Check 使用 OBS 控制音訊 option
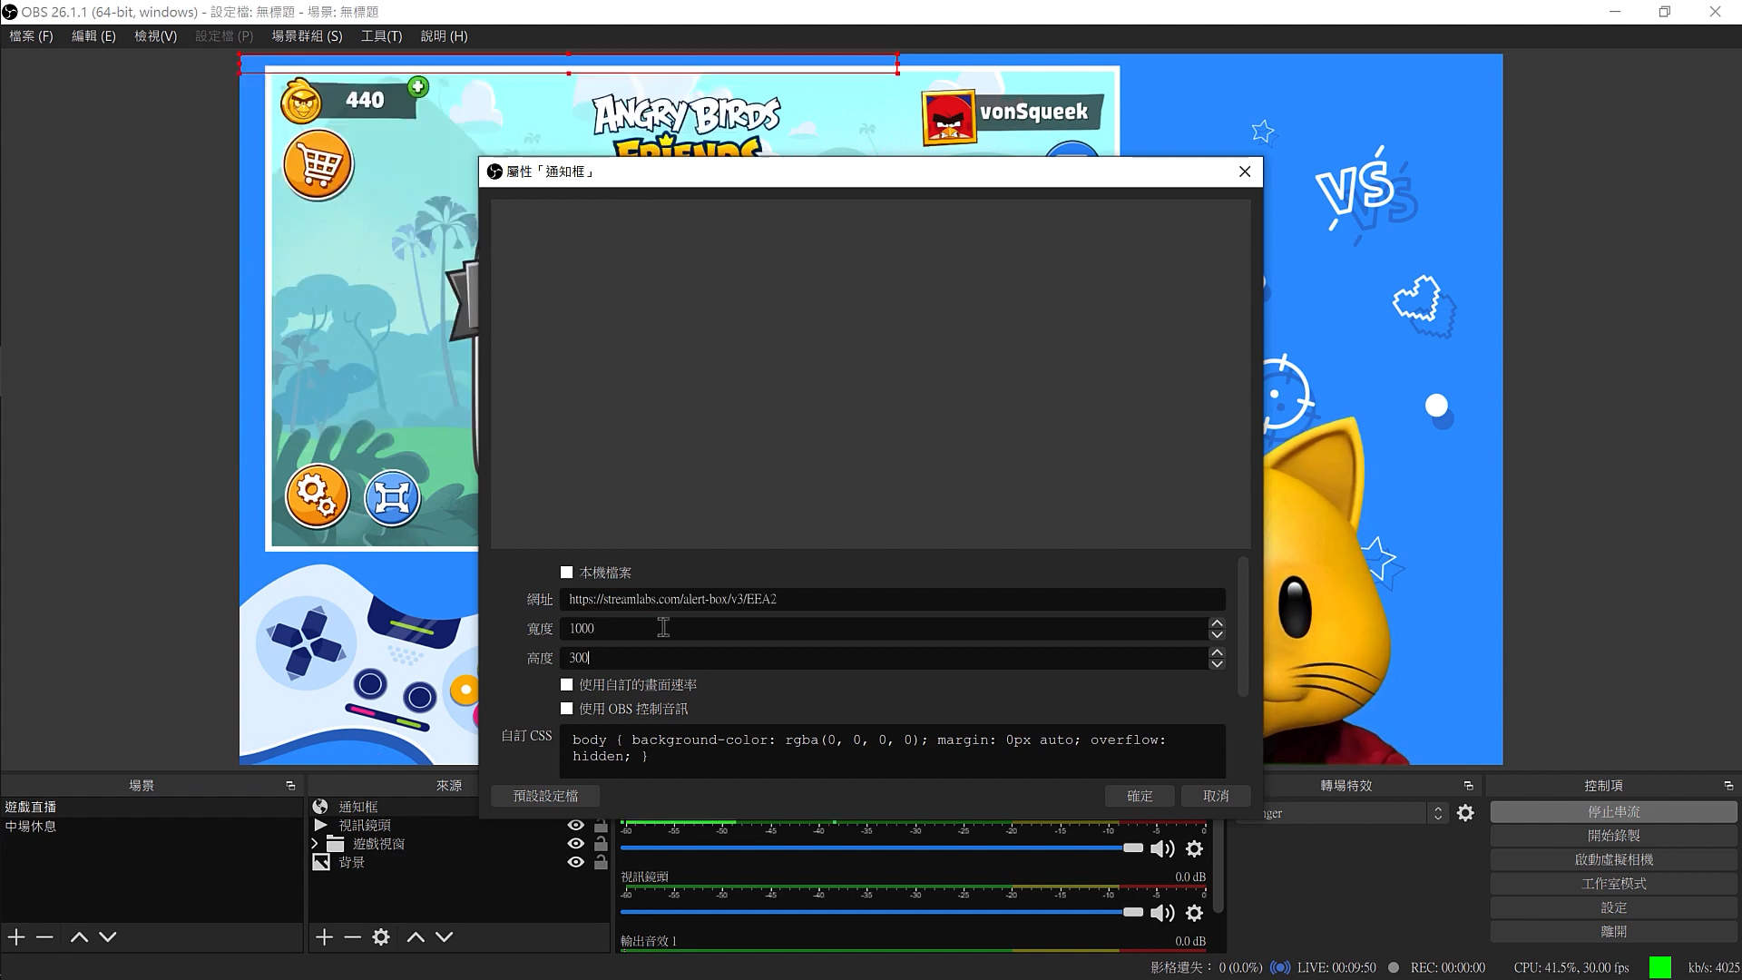Screen dimensions: 1742x980 point(567,709)
